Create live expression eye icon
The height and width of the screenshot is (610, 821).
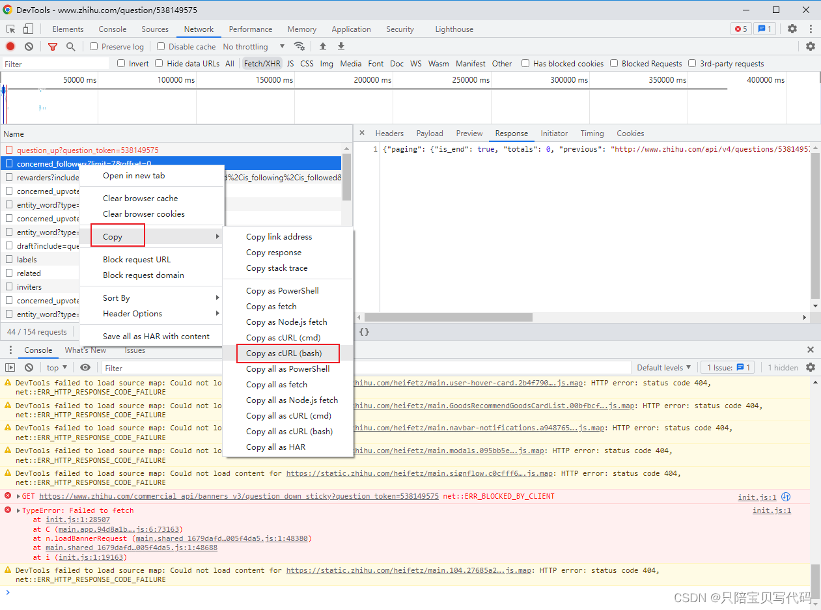(85, 367)
